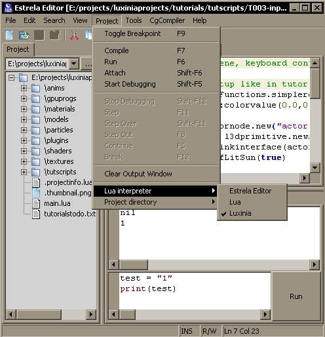The width and height of the screenshot is (325, 337).
Task: Click the project tree right scroll arrow
Action: click(x=91, y=315)
